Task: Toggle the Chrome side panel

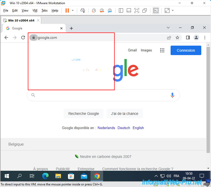Action: (188, 38)
